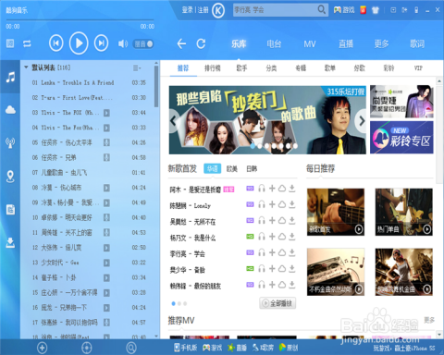
Task: Open the location pin sidebar tab
Action: pos(10,177)
